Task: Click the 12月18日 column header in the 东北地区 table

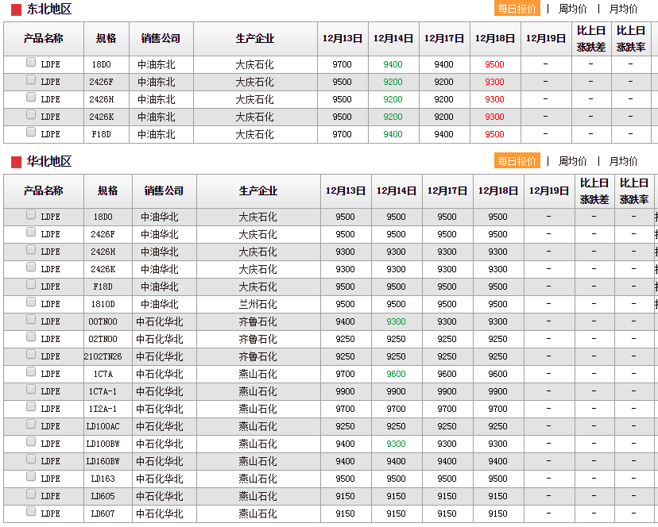Action: click(x=495, y=38)
